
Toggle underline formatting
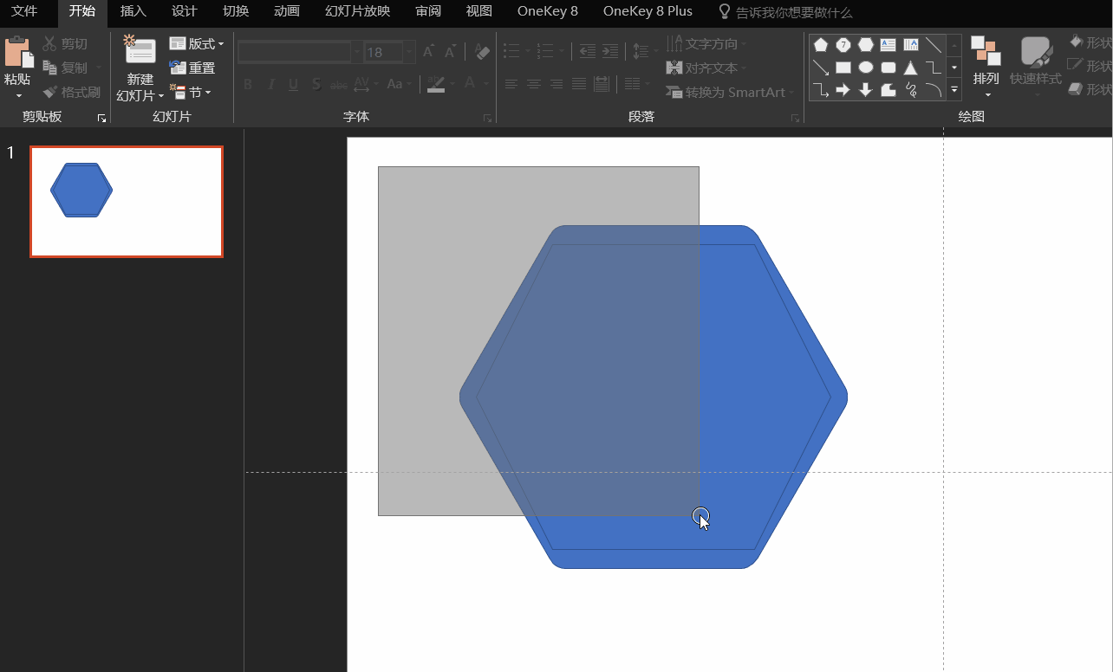(293, 84)
